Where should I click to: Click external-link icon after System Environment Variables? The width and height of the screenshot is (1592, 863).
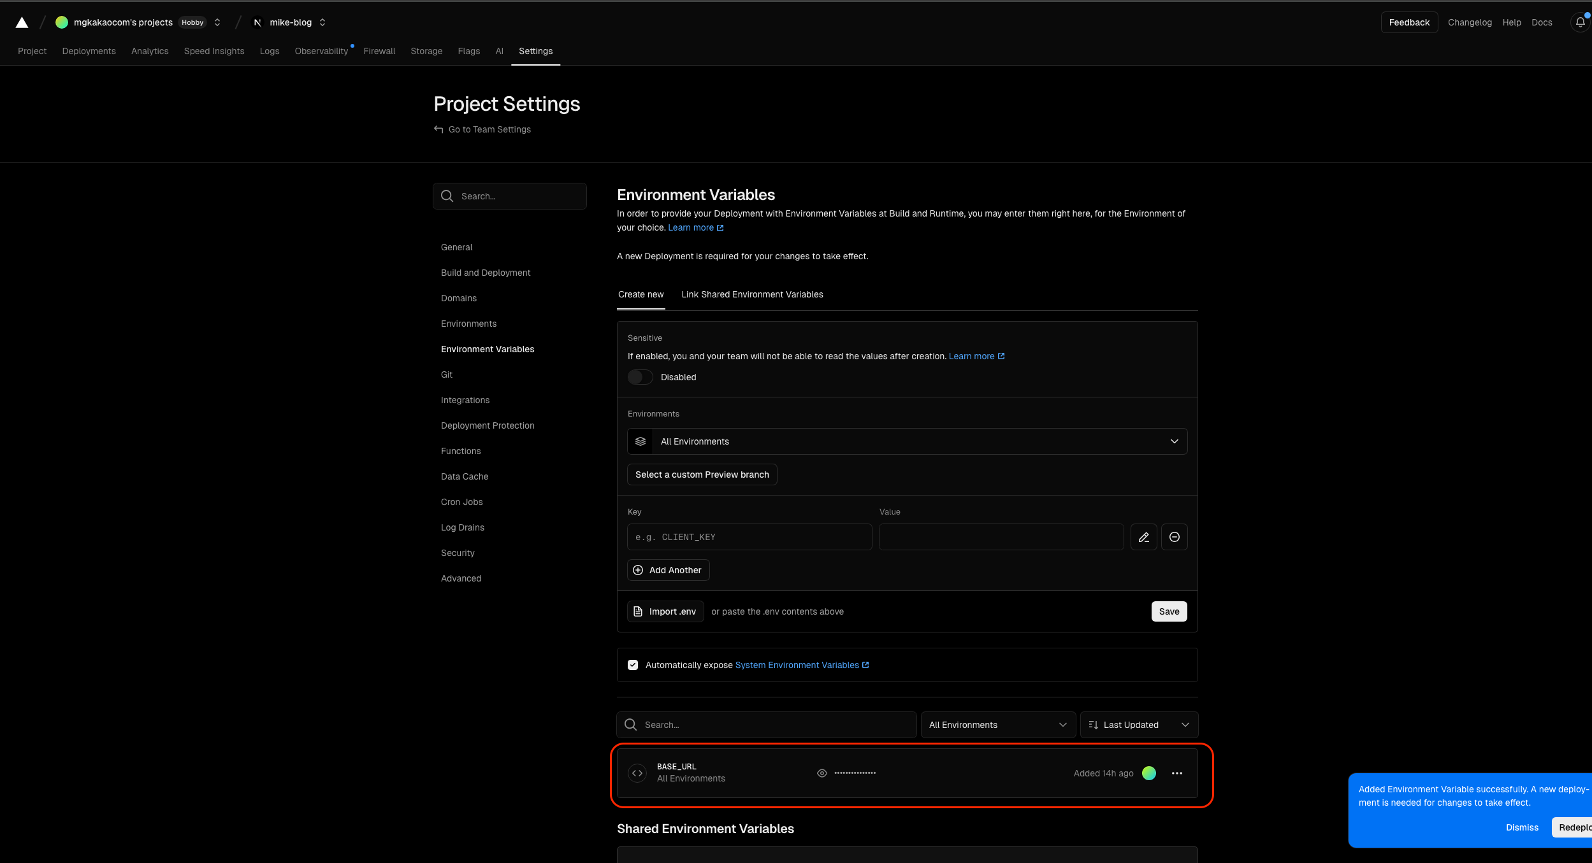865,665
